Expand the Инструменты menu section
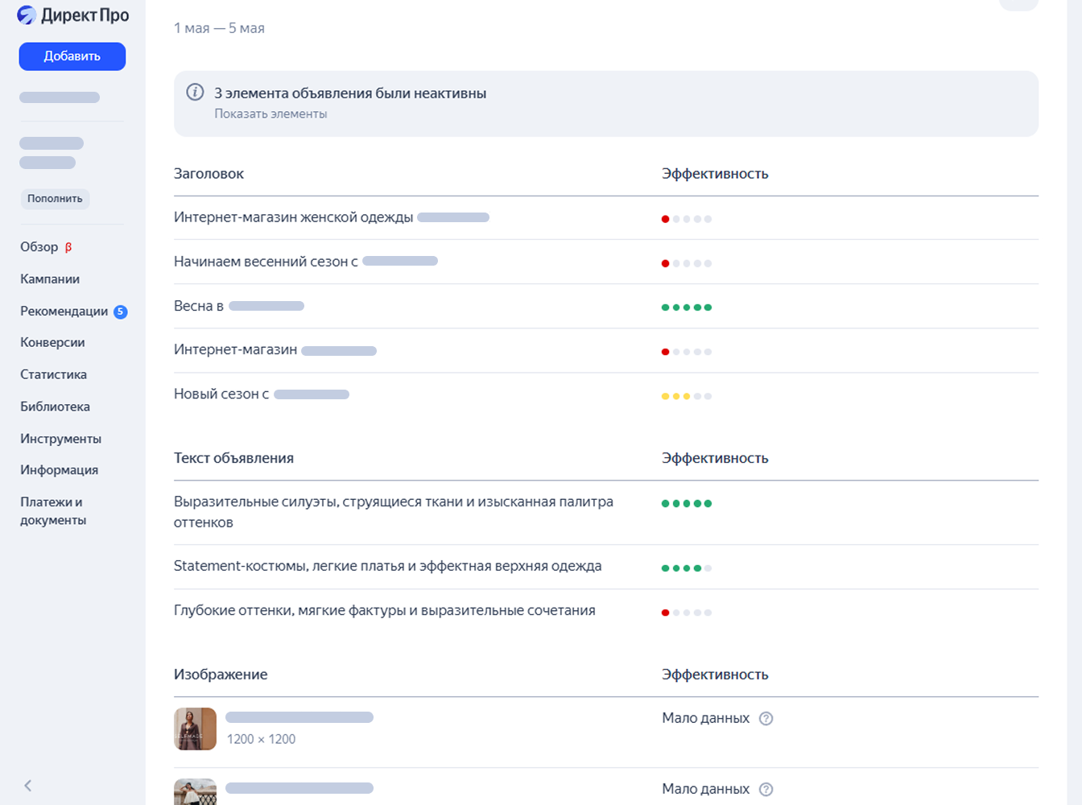Screen dimensions: 1082x805 click(x=60, y=439)
